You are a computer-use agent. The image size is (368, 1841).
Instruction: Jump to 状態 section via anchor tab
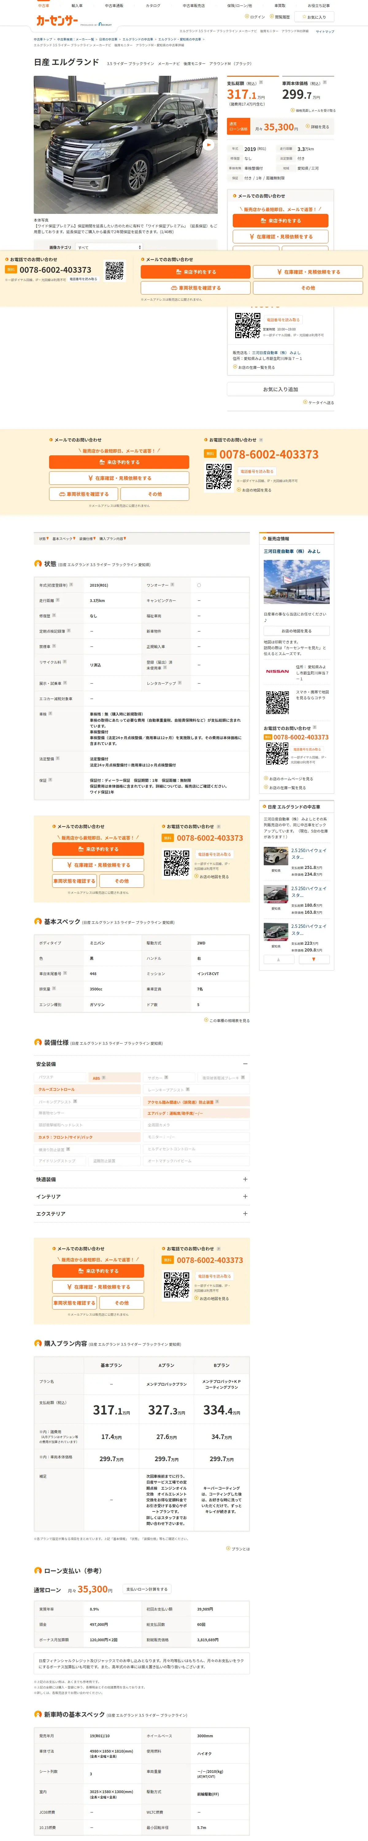point(44,539)
